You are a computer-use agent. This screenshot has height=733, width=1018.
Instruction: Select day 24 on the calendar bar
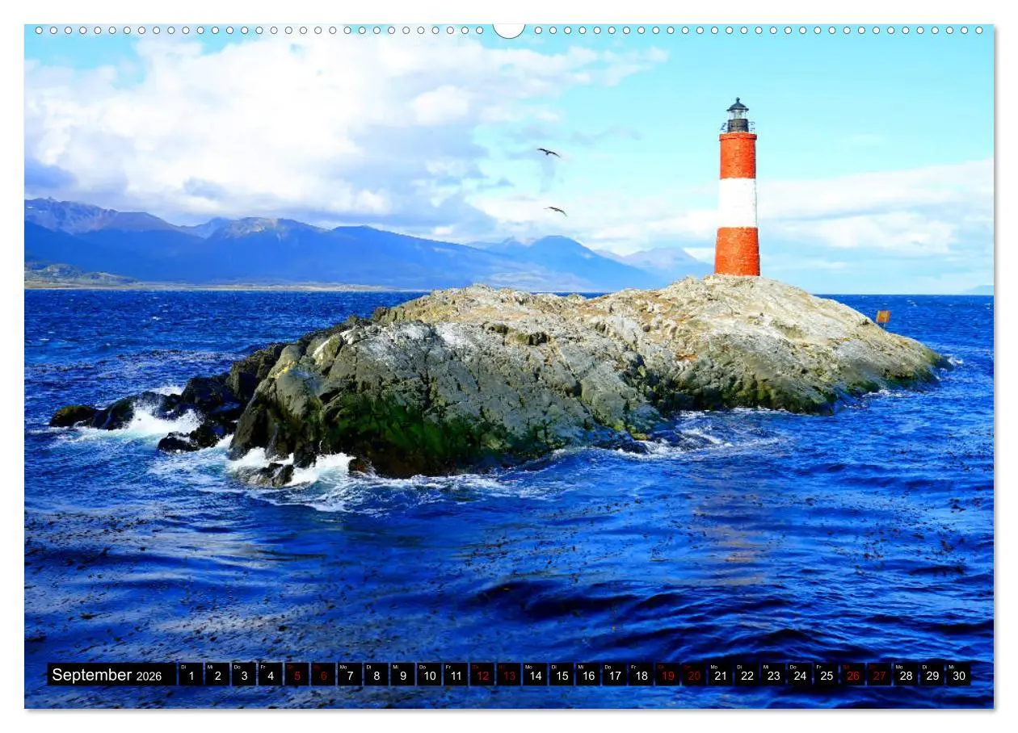[x=799, y=675]
